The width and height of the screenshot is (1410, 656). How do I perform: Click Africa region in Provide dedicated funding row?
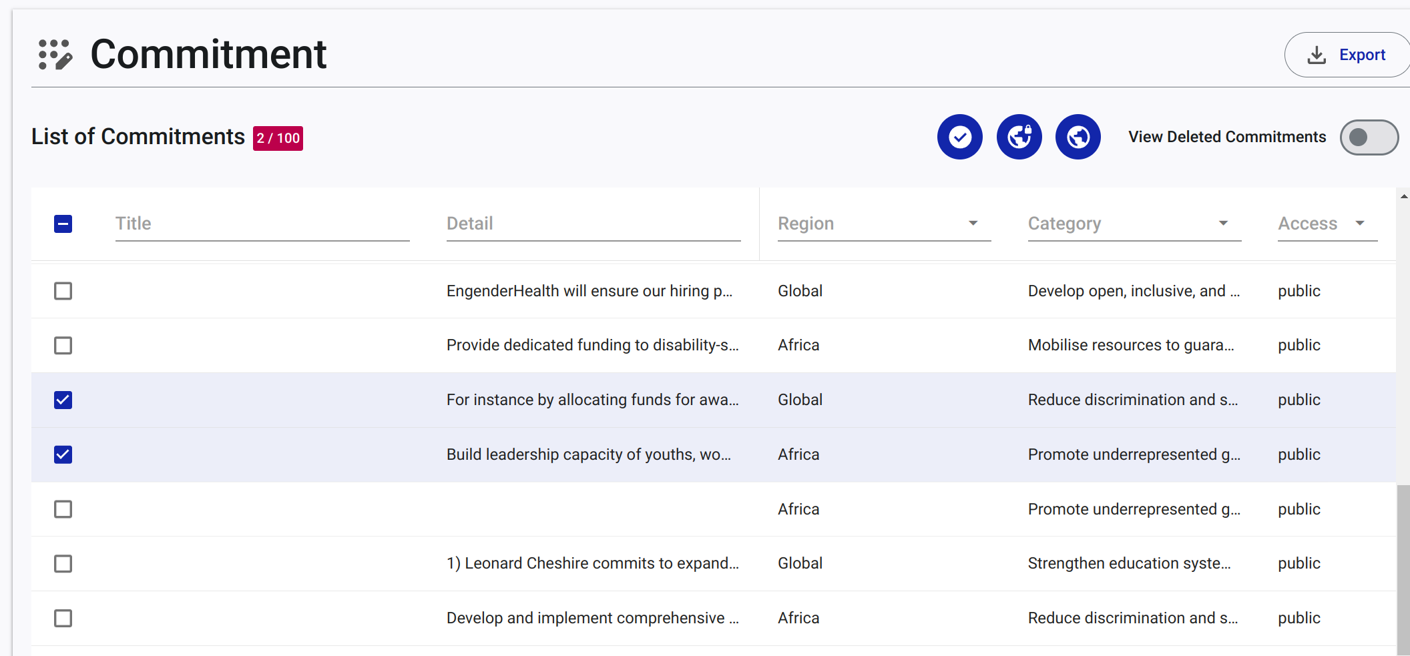(x=798, y=345)
